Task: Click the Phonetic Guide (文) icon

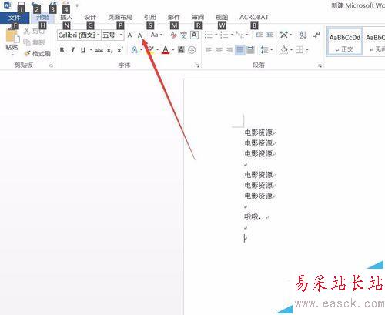Action: pyautogui.click(x=183, y=35)
